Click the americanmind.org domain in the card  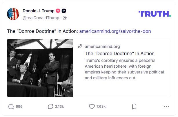102,46
